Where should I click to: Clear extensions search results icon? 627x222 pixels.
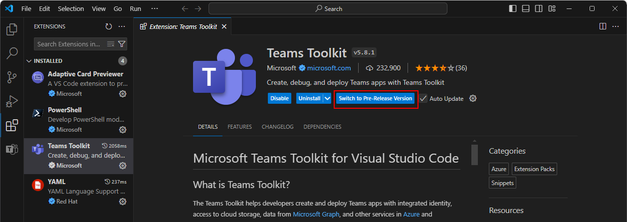click(x=111, y=44)
